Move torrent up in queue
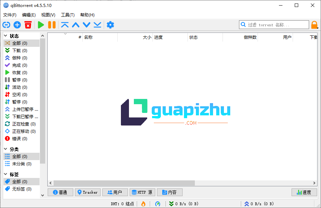Screen dimensions: 321x208 (x=76, y=25)
